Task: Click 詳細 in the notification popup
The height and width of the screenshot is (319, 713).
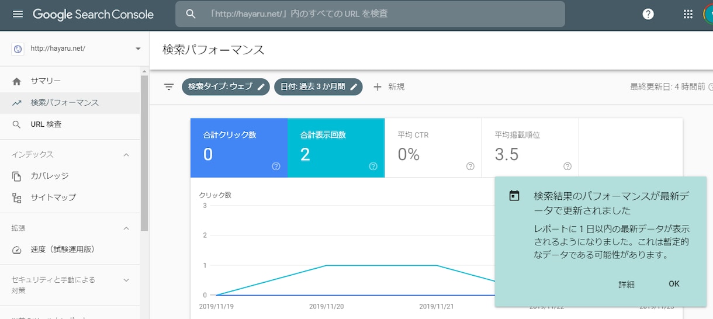Action: [627, 285]
